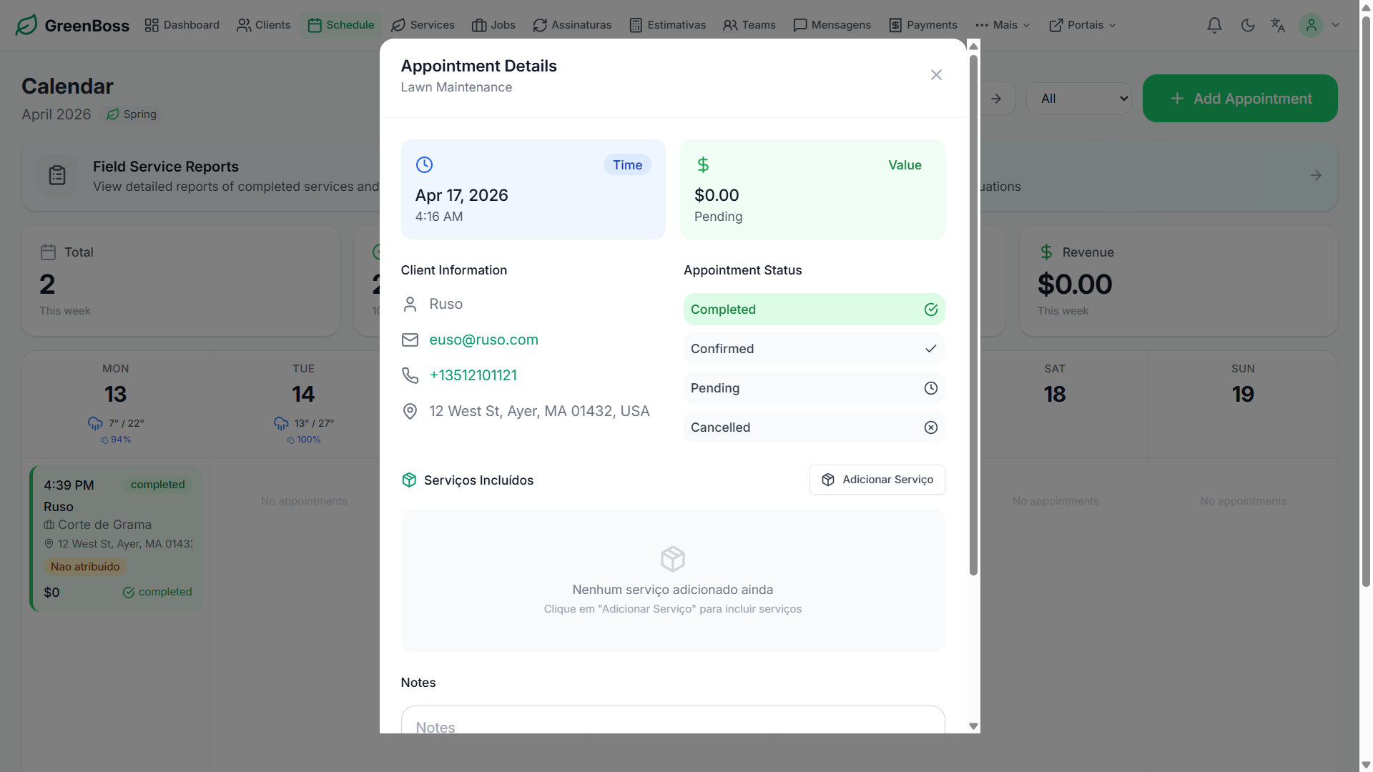Open the language translation icon
This screenshot has width=1373, height=772.
click(x=1278, y=25)
